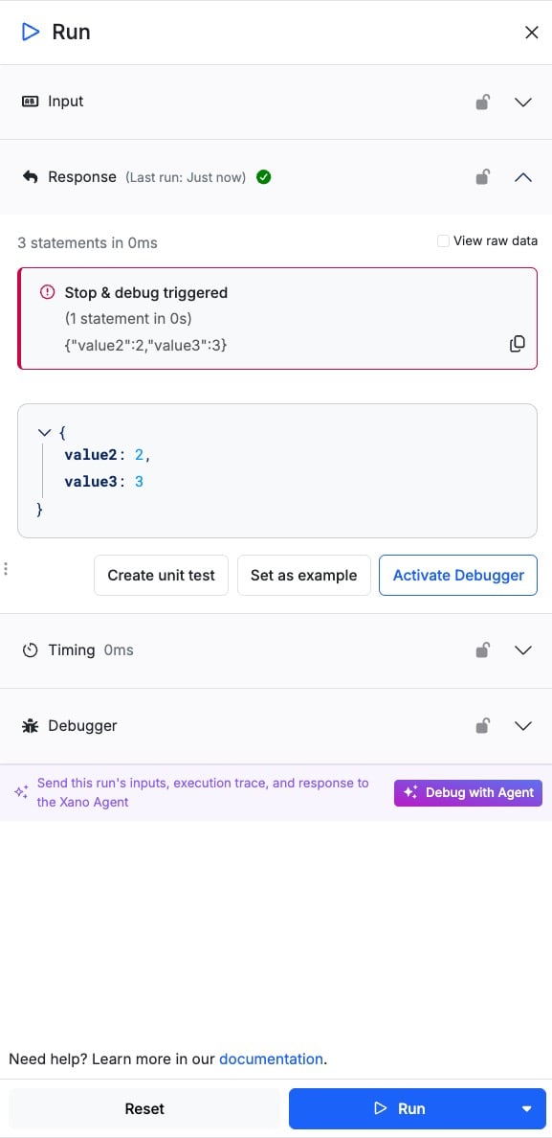Toggle the lock icon in Response section
Viewport: 552px width, 1138px height.
482,176
